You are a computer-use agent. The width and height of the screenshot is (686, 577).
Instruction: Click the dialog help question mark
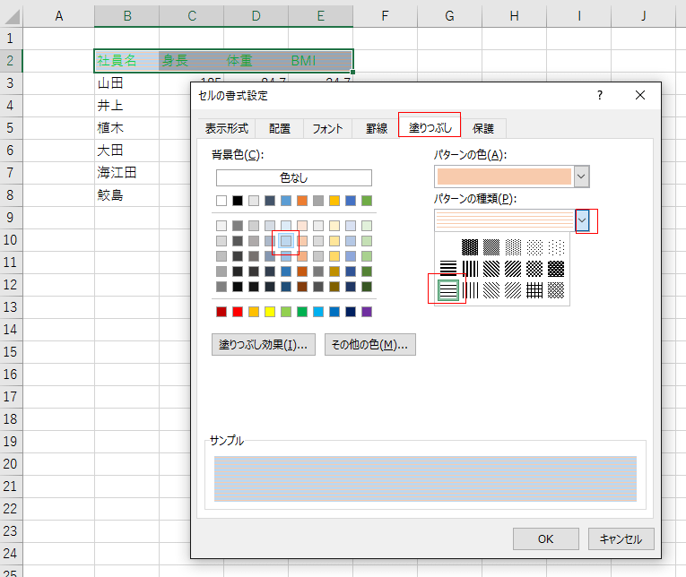[600, 95]
